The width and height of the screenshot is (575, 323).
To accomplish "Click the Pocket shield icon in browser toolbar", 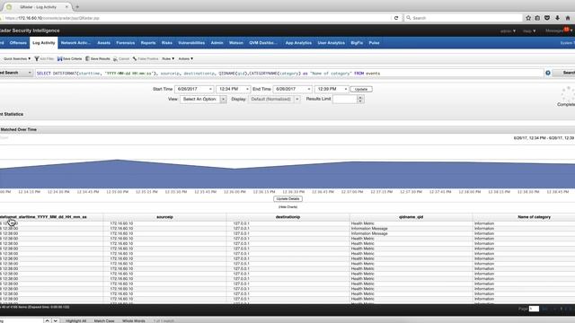I will click(547, 18).
